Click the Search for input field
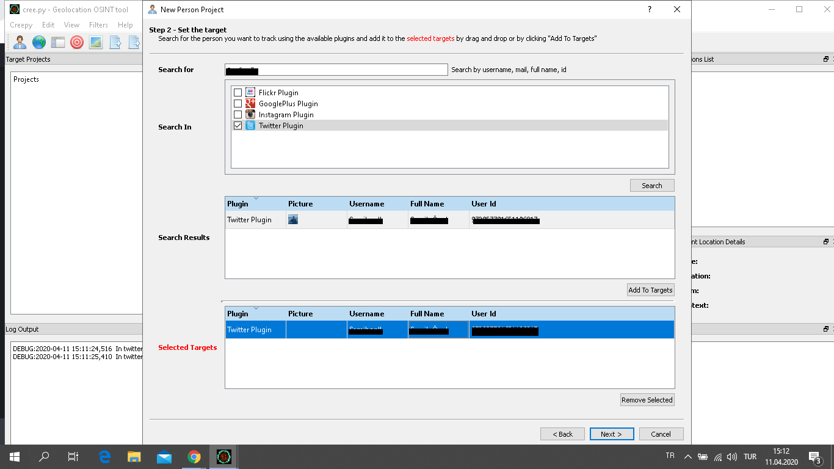Viewport: 834px width, 469px height. tap(336, 70)
